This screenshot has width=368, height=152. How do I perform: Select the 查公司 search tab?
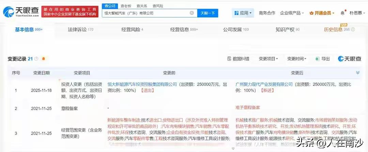click(x=110, y=6)
